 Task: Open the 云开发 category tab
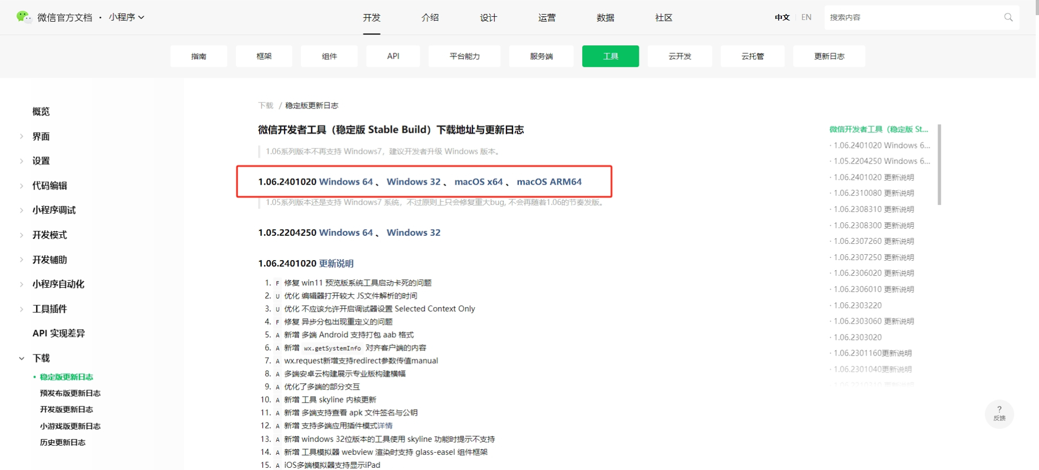[679, 56]
